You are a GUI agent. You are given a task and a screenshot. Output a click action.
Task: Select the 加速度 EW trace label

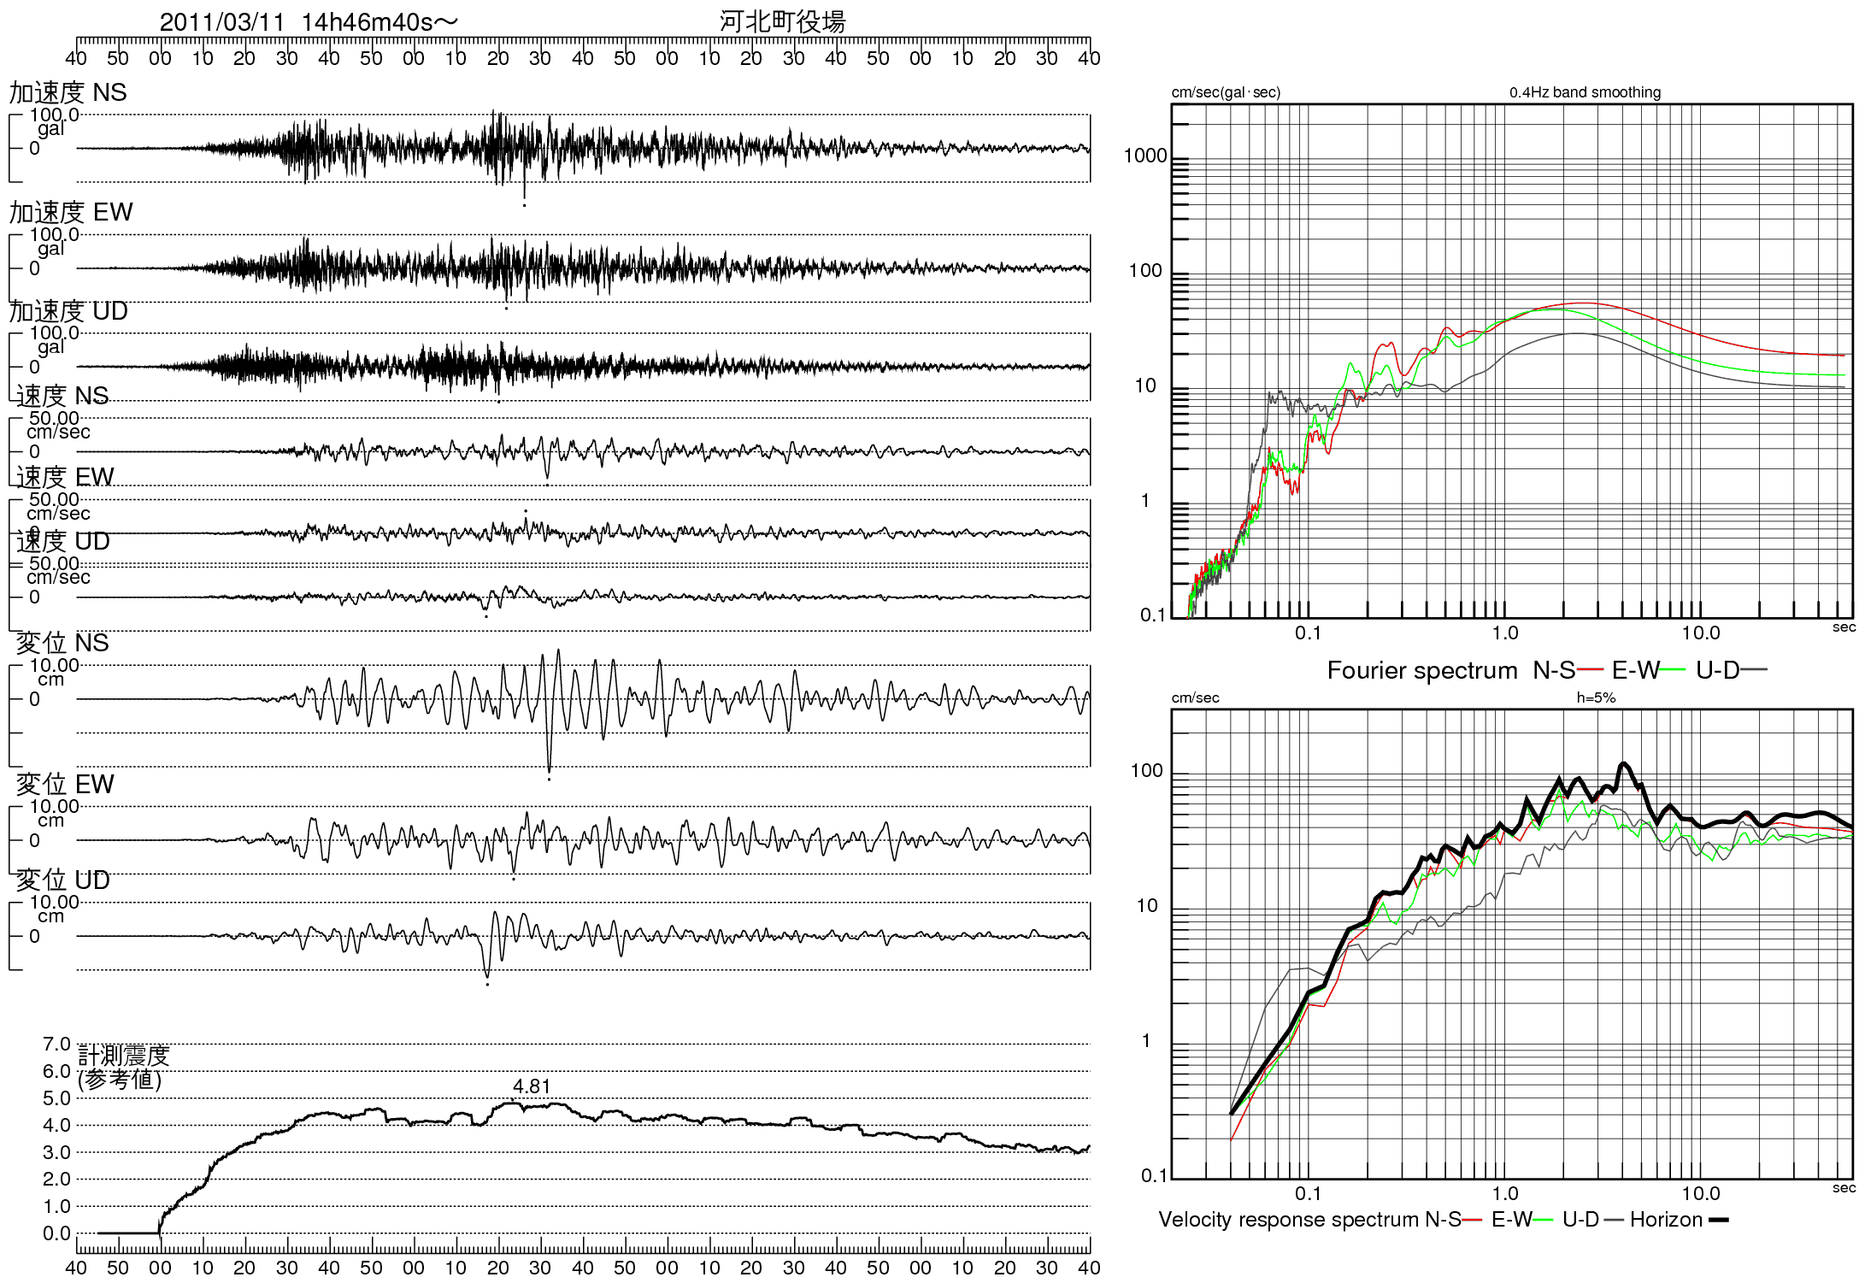[72, 212]
